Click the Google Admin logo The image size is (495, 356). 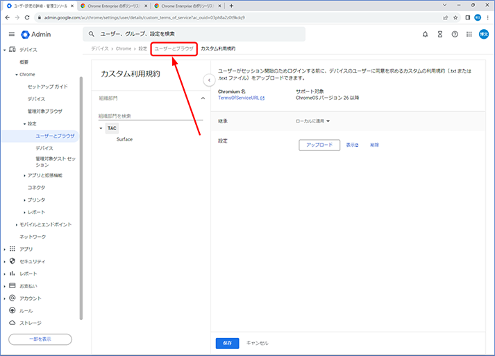pos(35,35)
